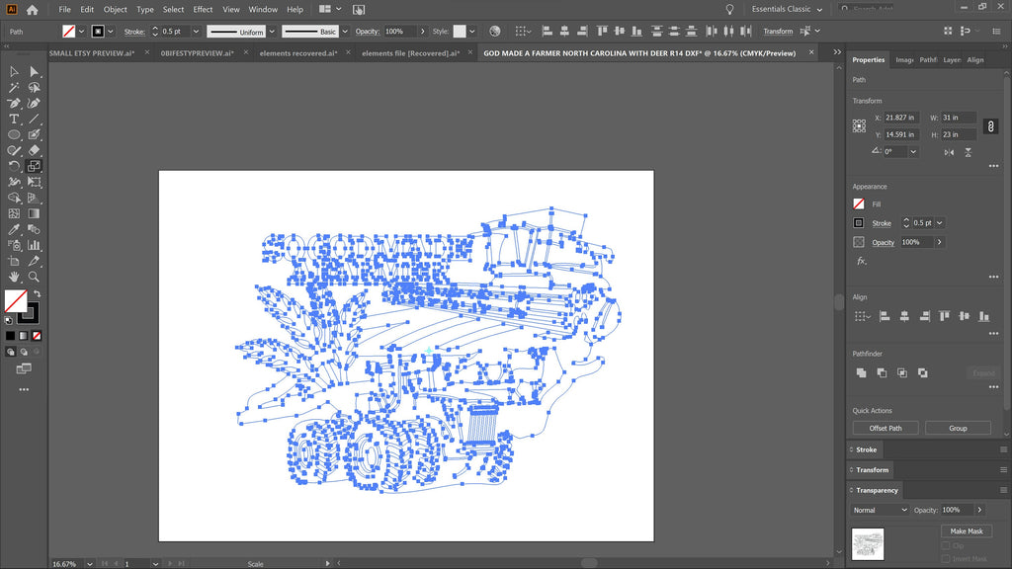
Task: Click the Group quick action button
Action: point(958,428)
